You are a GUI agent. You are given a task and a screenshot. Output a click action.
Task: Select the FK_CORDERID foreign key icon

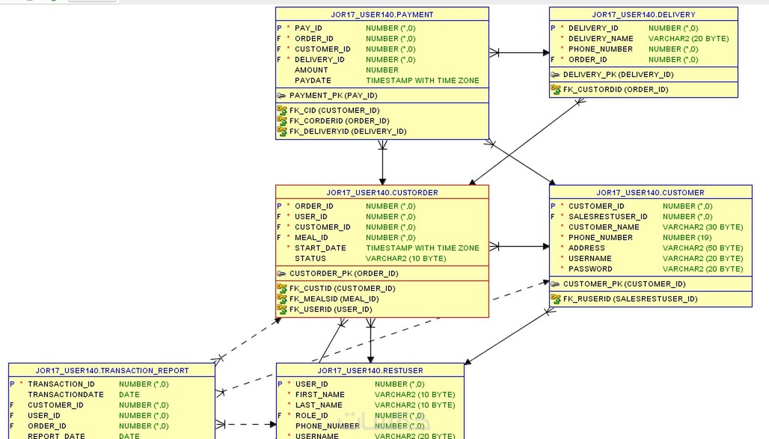click(x=282, y=121)
